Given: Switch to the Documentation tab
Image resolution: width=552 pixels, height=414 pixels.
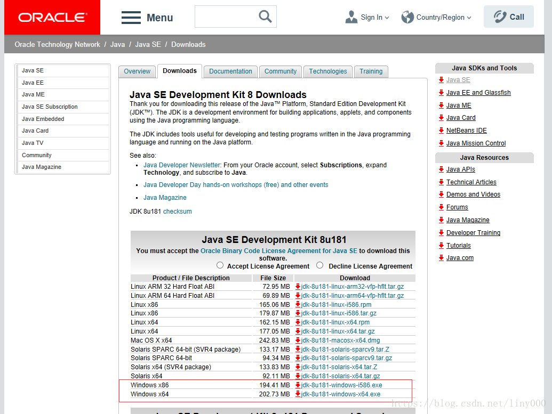Looking at the screenshot, I should point(230,71).
